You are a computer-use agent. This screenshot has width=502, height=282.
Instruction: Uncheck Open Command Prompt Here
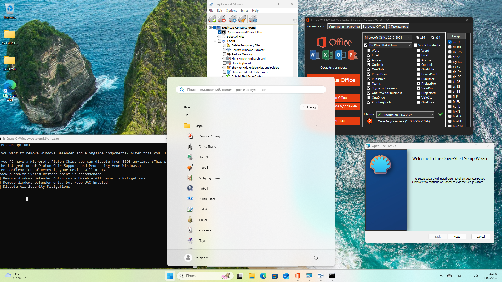click(x=220, y=32)
